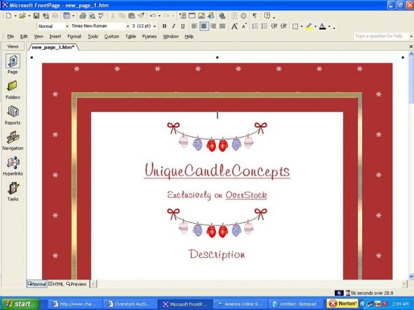This screenshot has height=310, width=414.
Task: Switch to Page view
Action: click(x=12, y=64)
